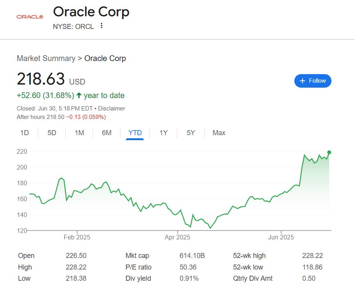355x290 pixels.
Task: Choose the 1M chart range
Action: 79,133
